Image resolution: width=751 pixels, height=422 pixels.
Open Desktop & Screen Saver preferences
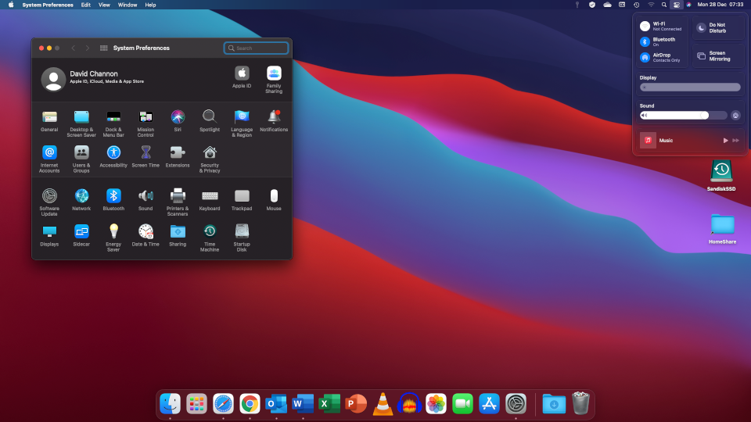[81, 123]
